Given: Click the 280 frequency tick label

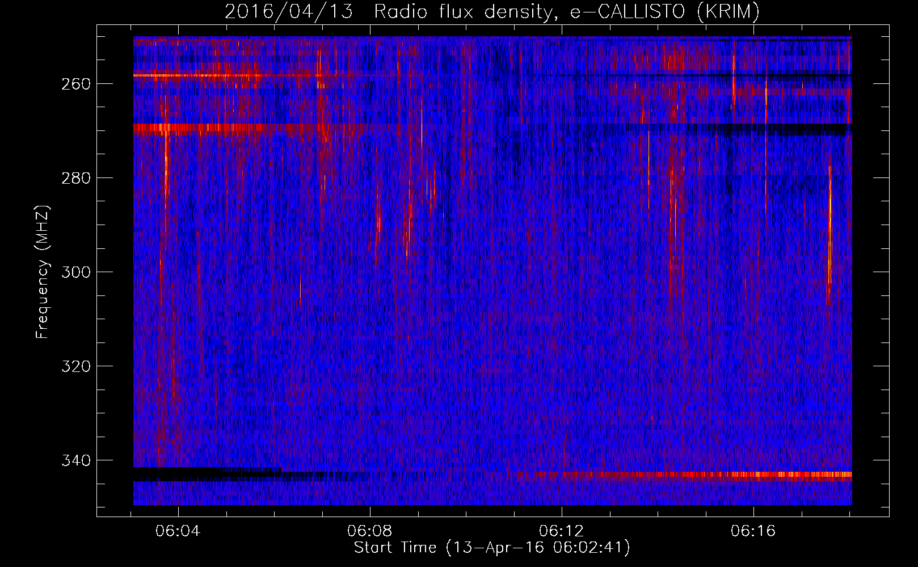Looking at the screenshot, I should point(75,178).
